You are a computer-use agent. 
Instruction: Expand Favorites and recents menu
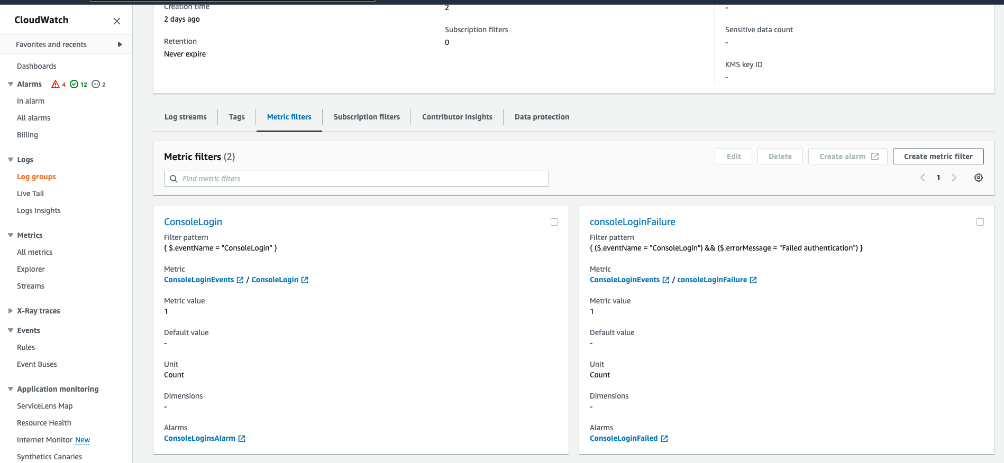click(120, 44)
